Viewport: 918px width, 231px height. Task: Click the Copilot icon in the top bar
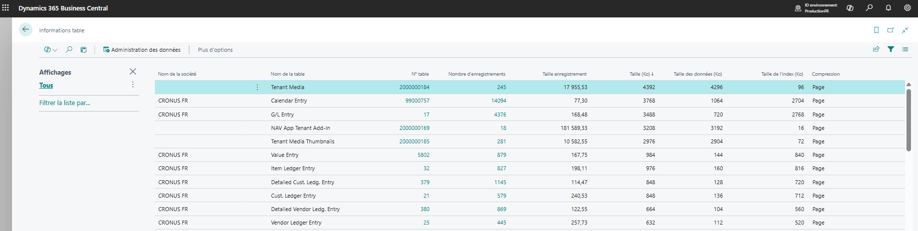click(x=850, y=8)
